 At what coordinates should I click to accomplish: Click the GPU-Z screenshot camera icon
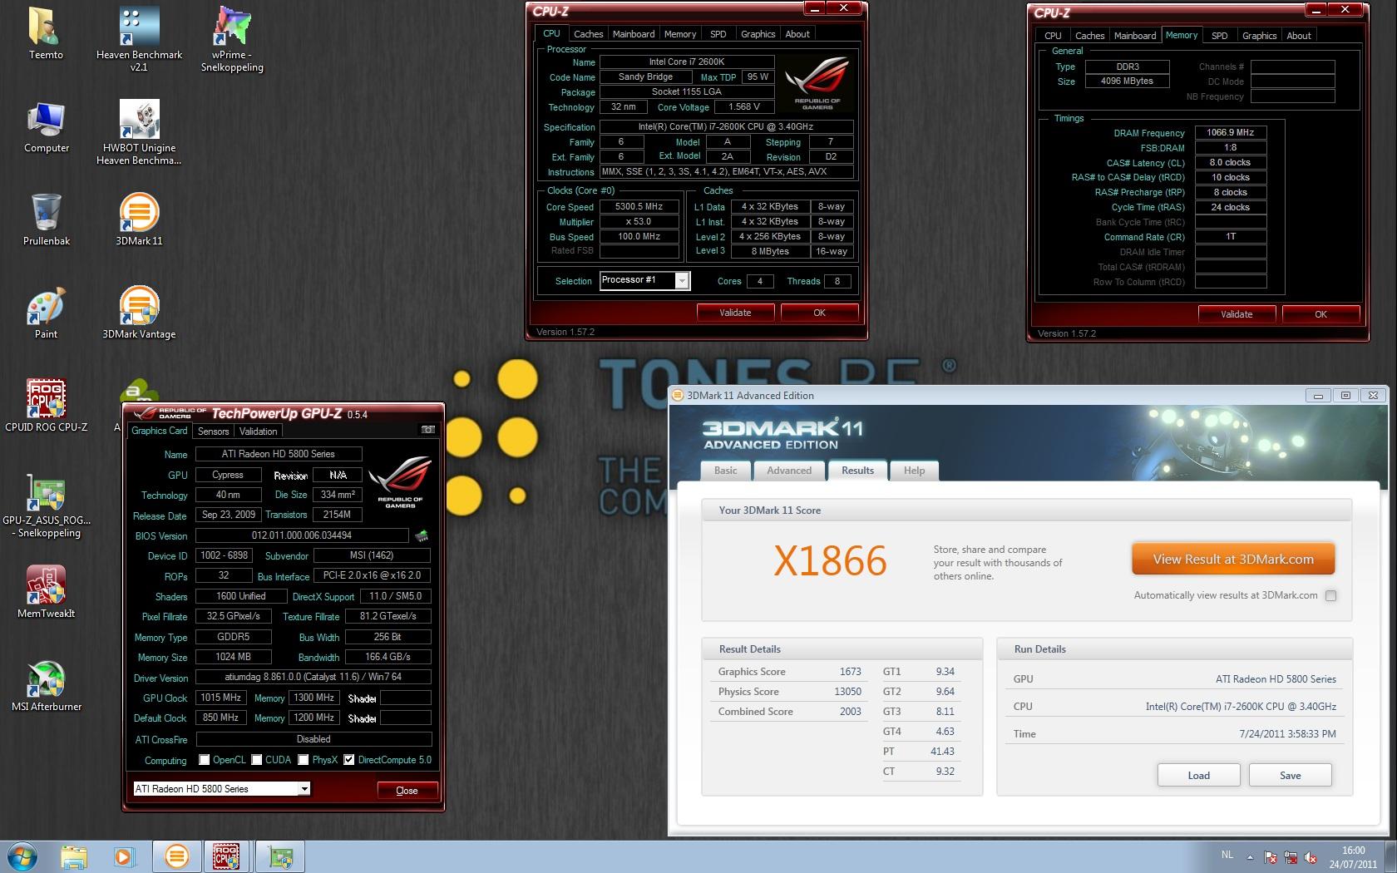coord(428,430)
